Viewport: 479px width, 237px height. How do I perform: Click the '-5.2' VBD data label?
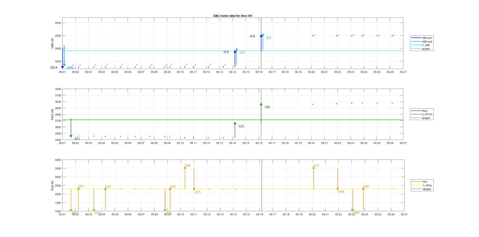coord(268,38)
